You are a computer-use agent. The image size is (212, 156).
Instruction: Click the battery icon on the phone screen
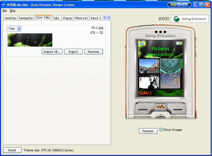[179, 43]
